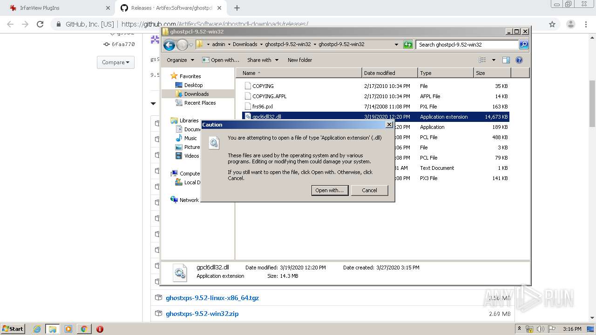Screen dimensions: 596x335
Task: Close the Caution dialog with the X button
Action: point(389,125)
